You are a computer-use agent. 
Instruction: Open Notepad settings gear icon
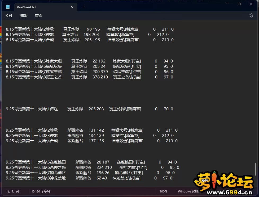[251, 16]
